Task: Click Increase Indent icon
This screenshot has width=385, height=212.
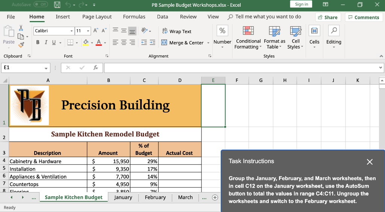Action: coord(153,42)
